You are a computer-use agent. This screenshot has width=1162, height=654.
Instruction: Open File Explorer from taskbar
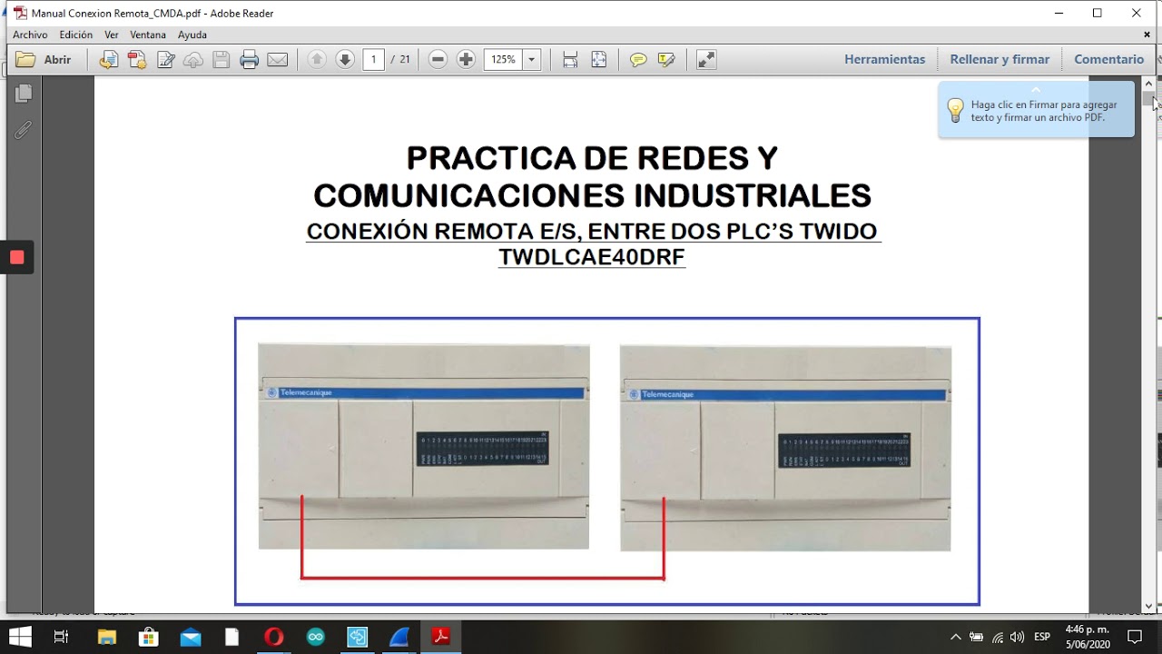click(x=107, y=637)
